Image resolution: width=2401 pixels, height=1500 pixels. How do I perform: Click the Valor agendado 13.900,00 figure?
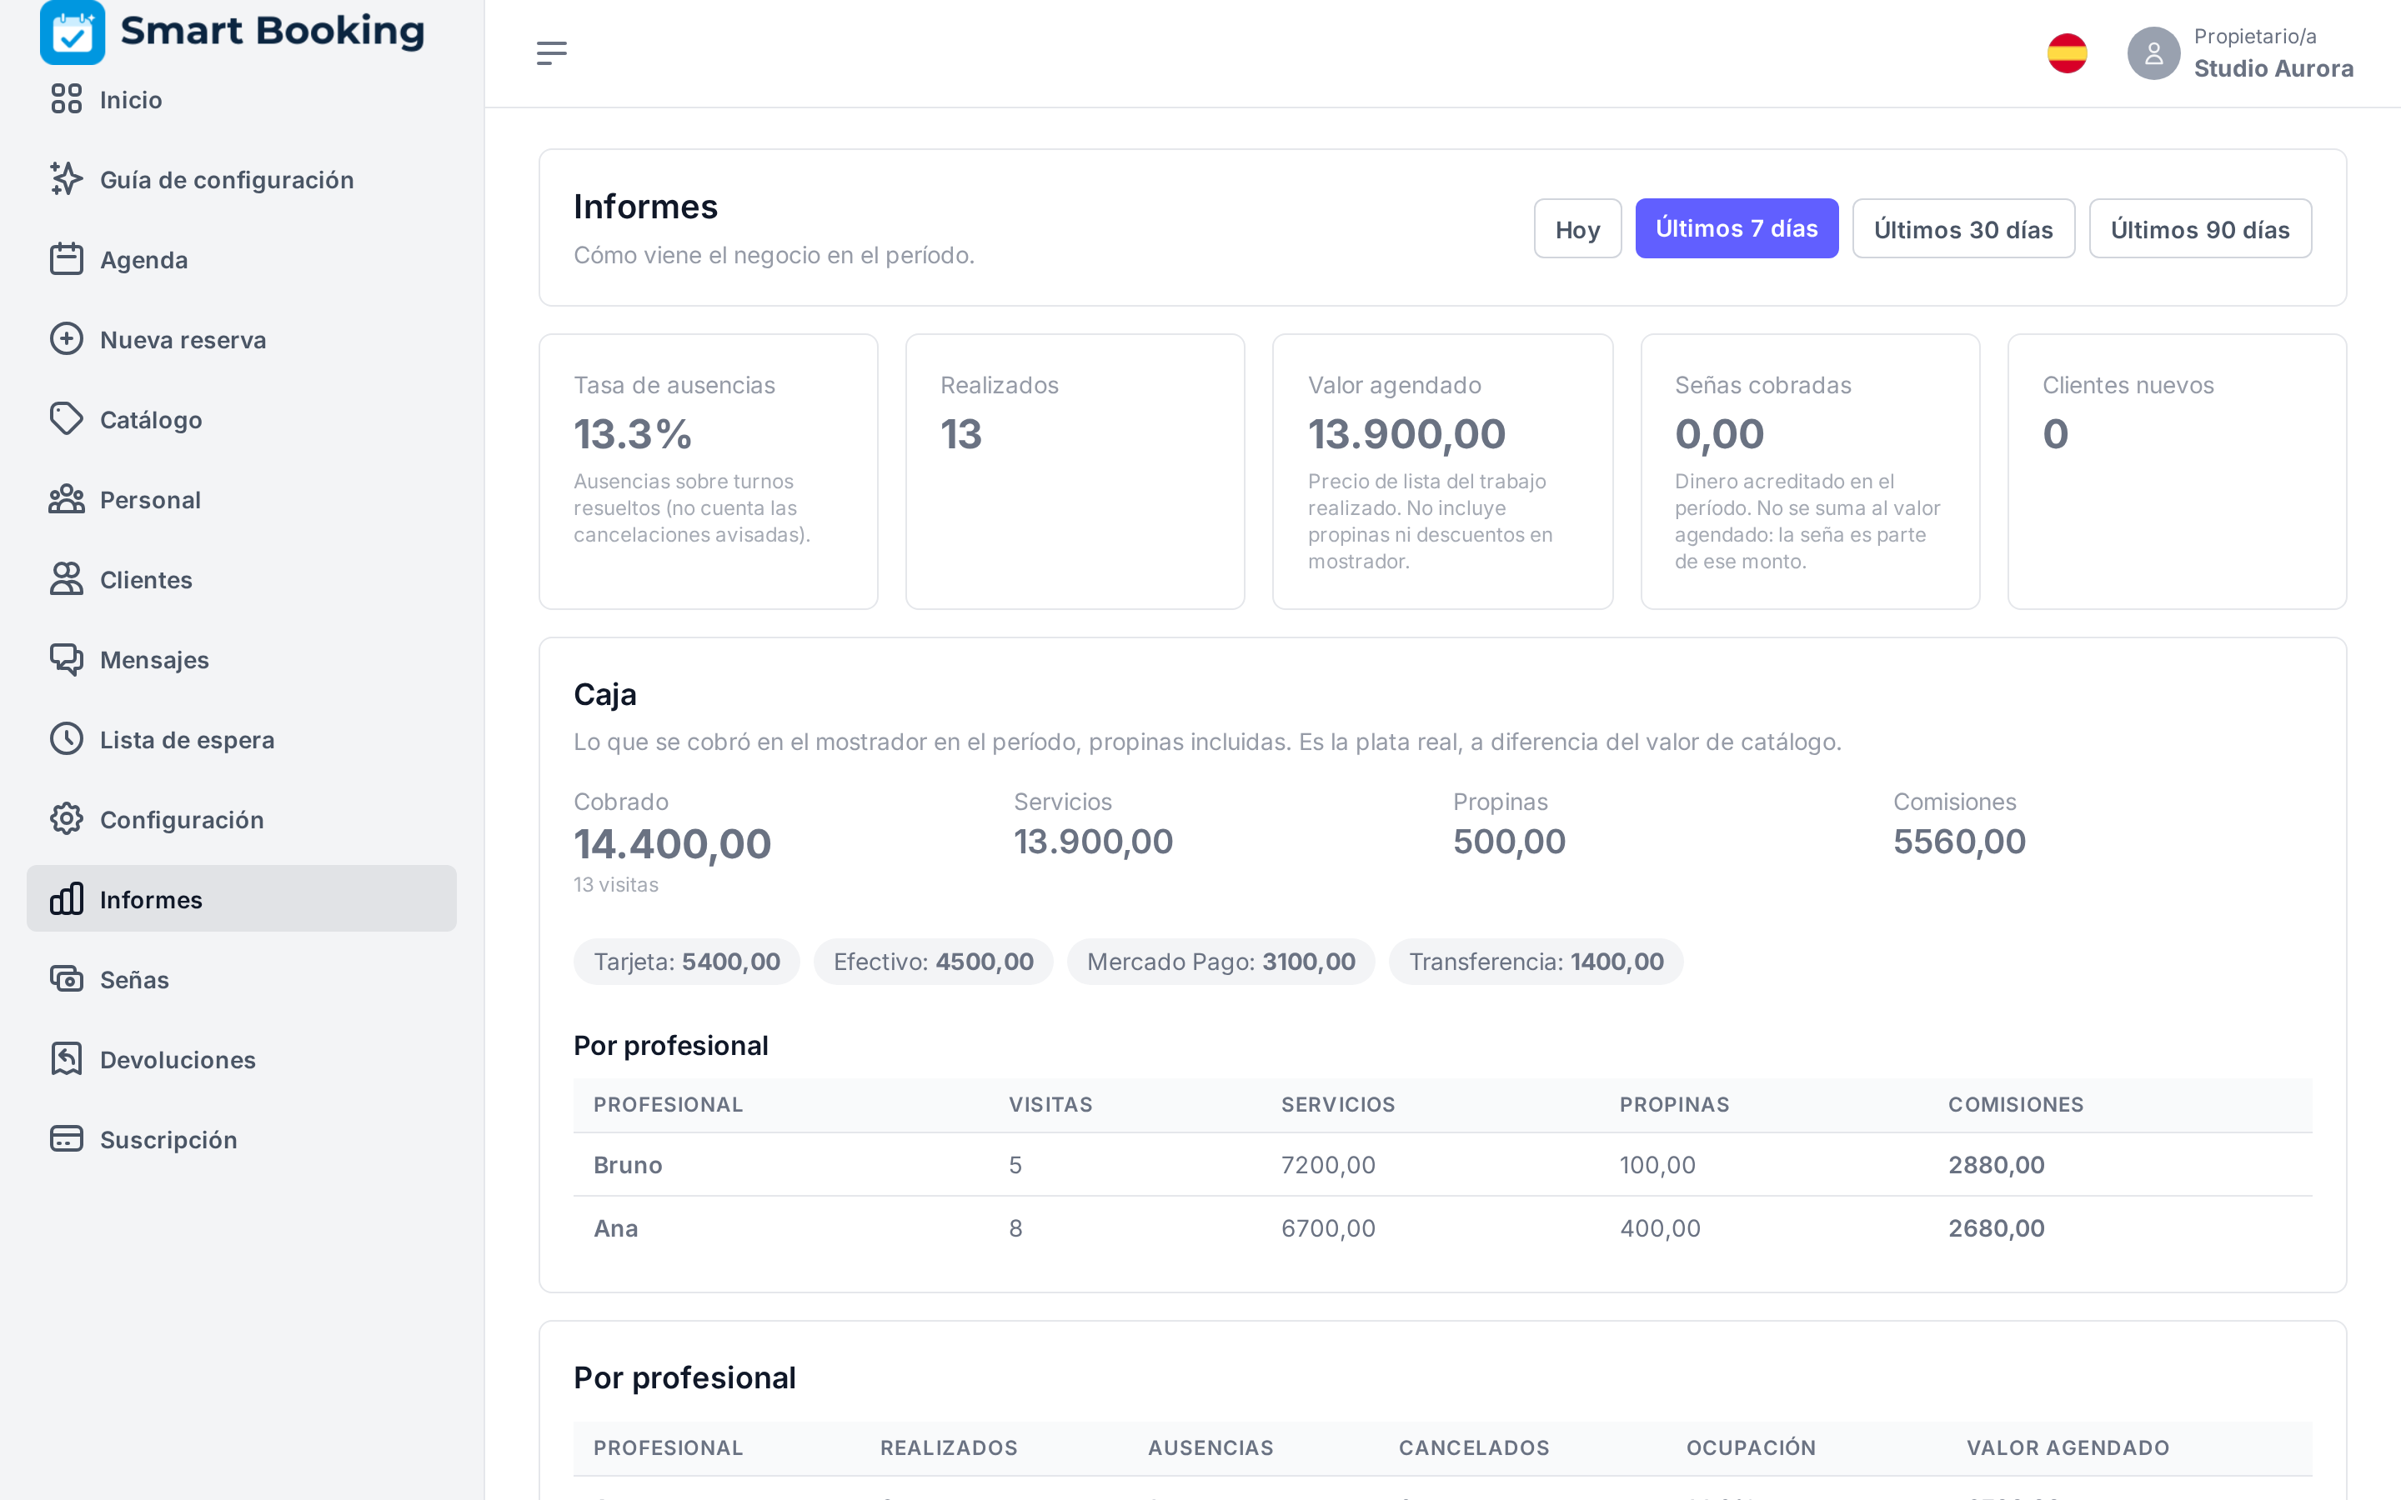(x=1407, y=433)
